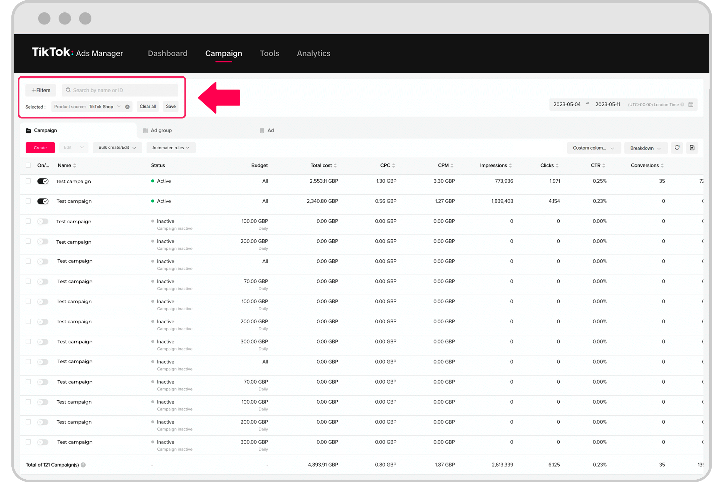Open the 0.56 GBP CPC campaign name
723x482 pixels.
74,201
